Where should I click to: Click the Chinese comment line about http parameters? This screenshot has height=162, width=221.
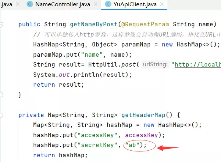coord(127,34)
